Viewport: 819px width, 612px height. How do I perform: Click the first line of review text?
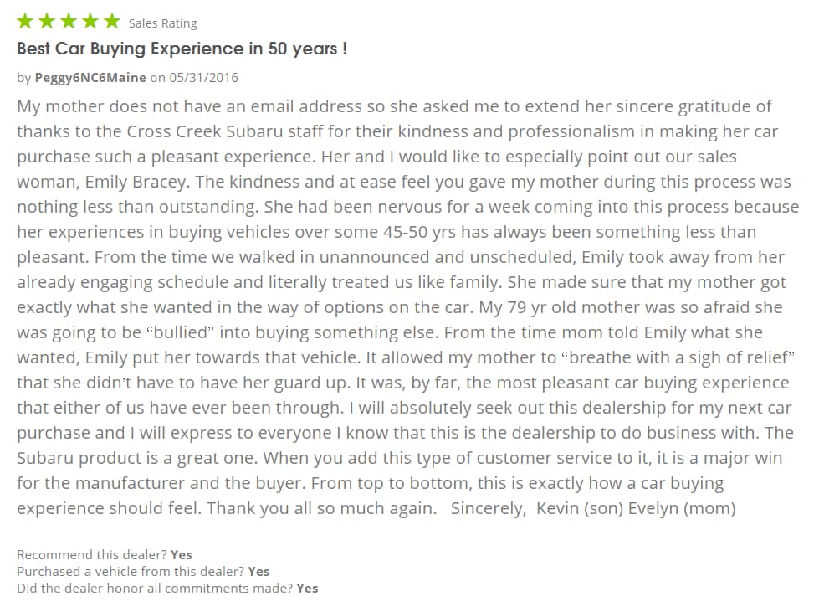click(394, 106)
